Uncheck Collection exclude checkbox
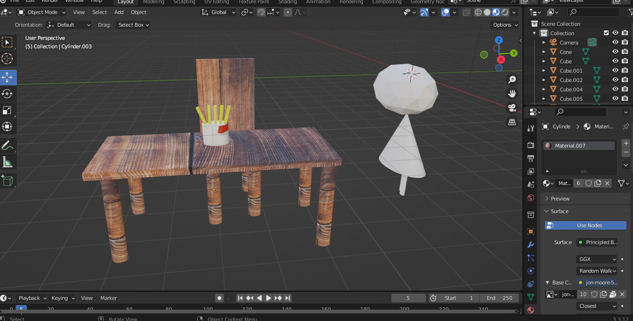 pos(606,33)
